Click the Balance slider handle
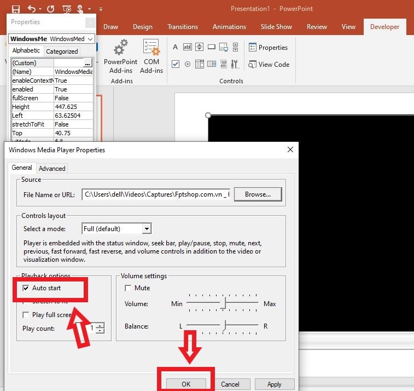This screenshot has width=414, height=391. tap(223, 325)
